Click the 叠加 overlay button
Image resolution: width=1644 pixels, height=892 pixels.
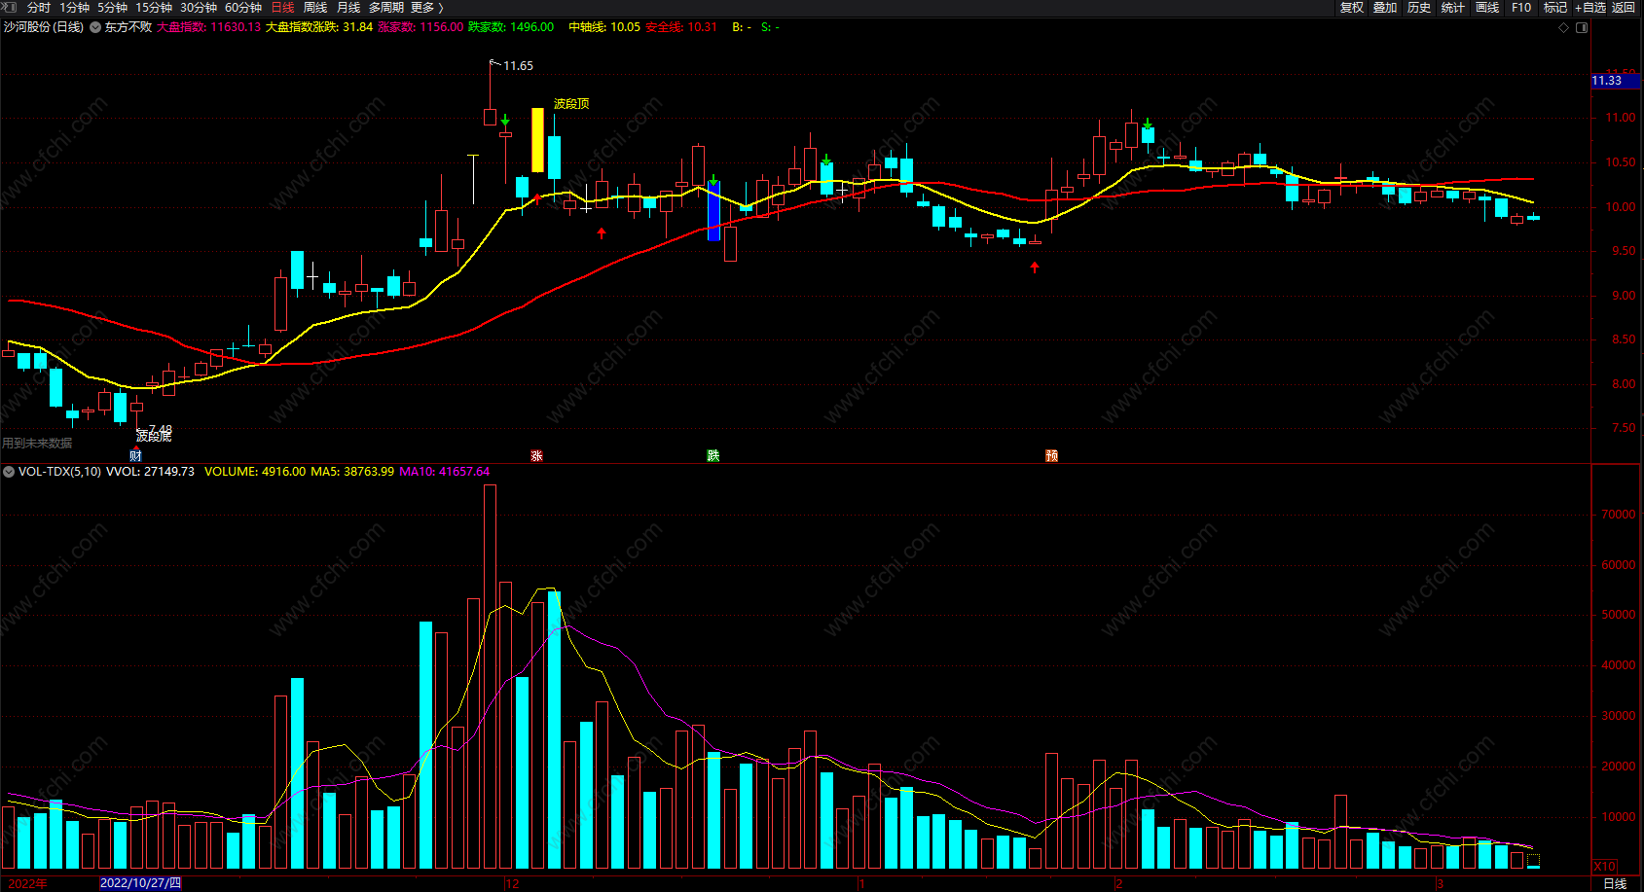[x=1385, y=8]
